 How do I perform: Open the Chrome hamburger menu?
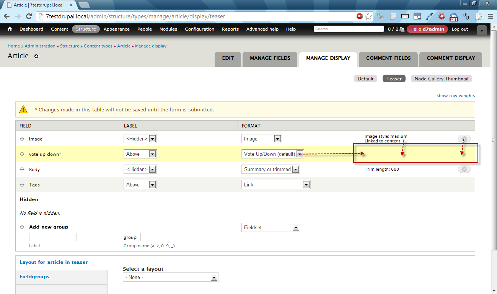pyautogui.click(x=491, y=16)
